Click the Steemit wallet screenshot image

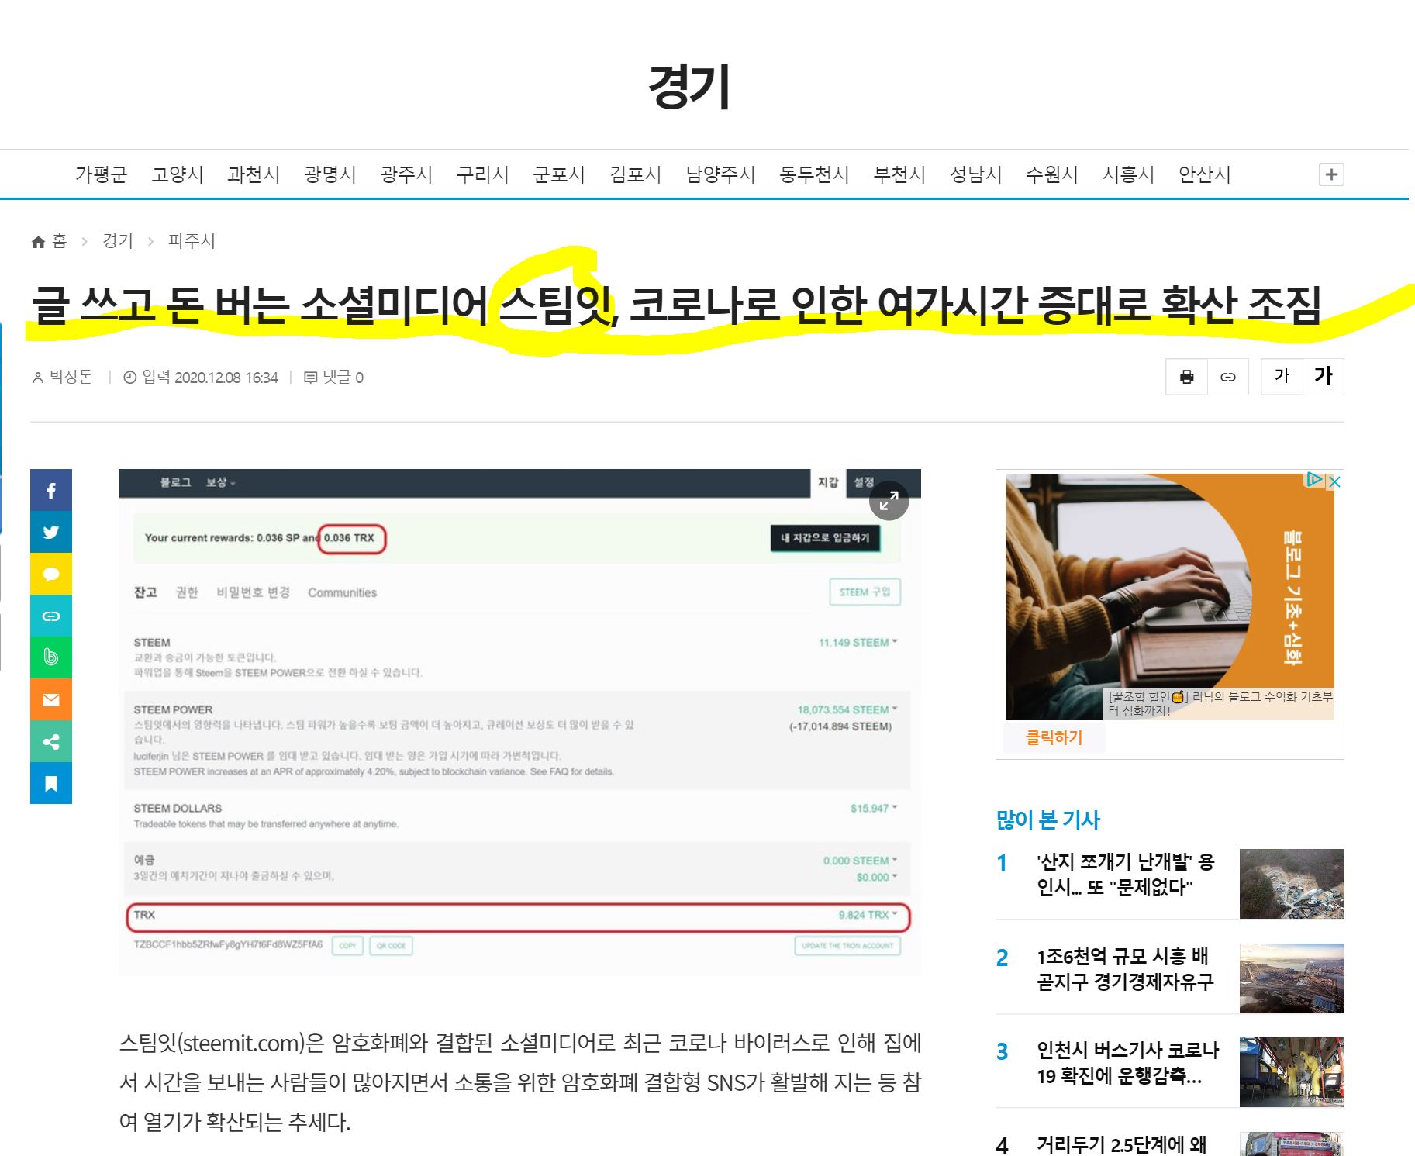tap(519, 722)
